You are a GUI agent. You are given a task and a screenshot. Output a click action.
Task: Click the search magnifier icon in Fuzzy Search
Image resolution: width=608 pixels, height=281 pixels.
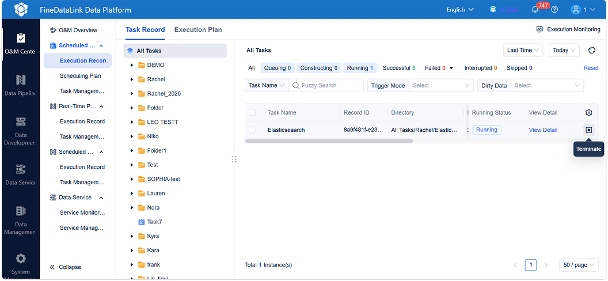295,85
